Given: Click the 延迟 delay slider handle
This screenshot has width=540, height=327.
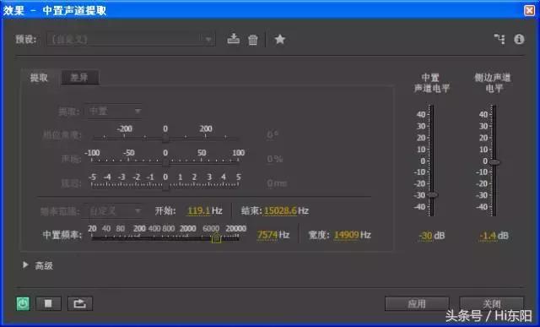Looking at the screenshot, I should click(165, 187).
